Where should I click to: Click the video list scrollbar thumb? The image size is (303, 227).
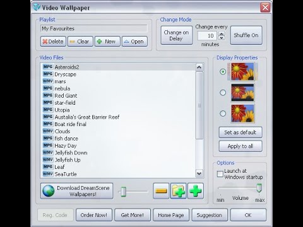click(x=199, y=105)
